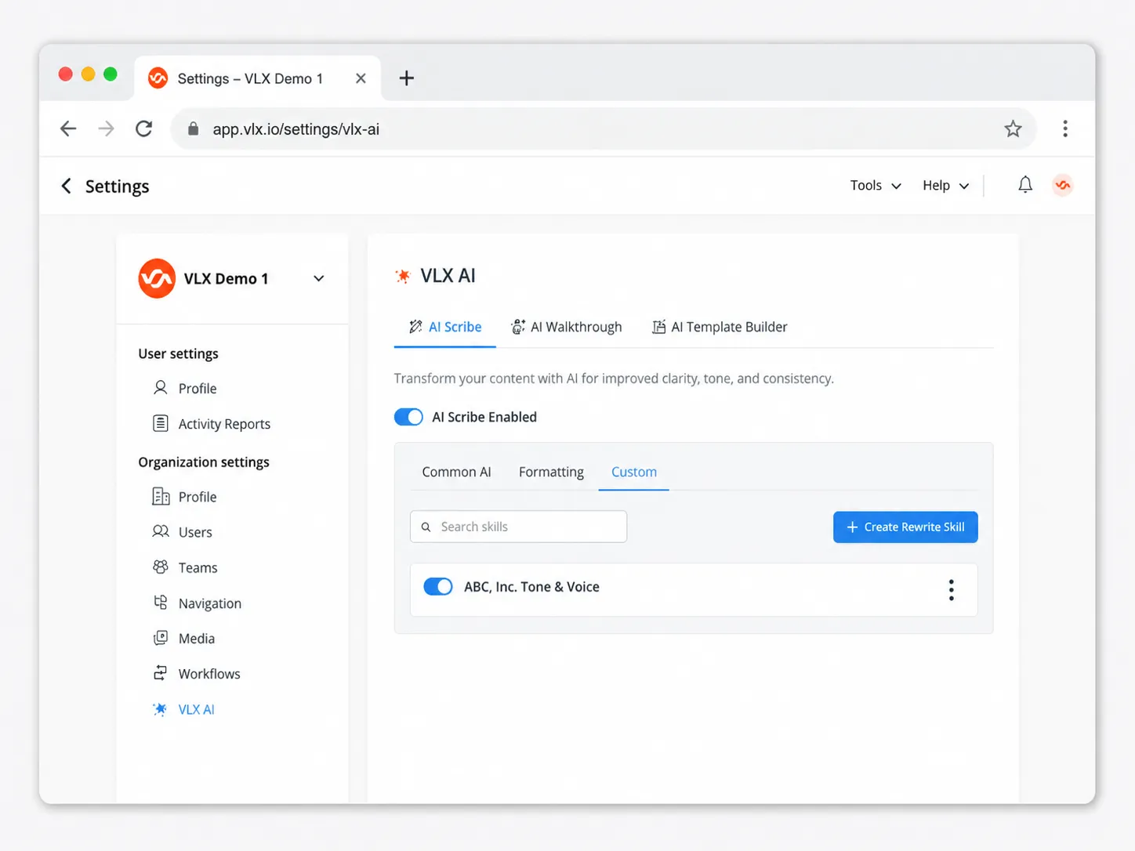The width and height of the screenshot is (1135, 851).
Task: Toggle the ABC, Inc. Tone & Voice skill
Action: coord(438,587)
